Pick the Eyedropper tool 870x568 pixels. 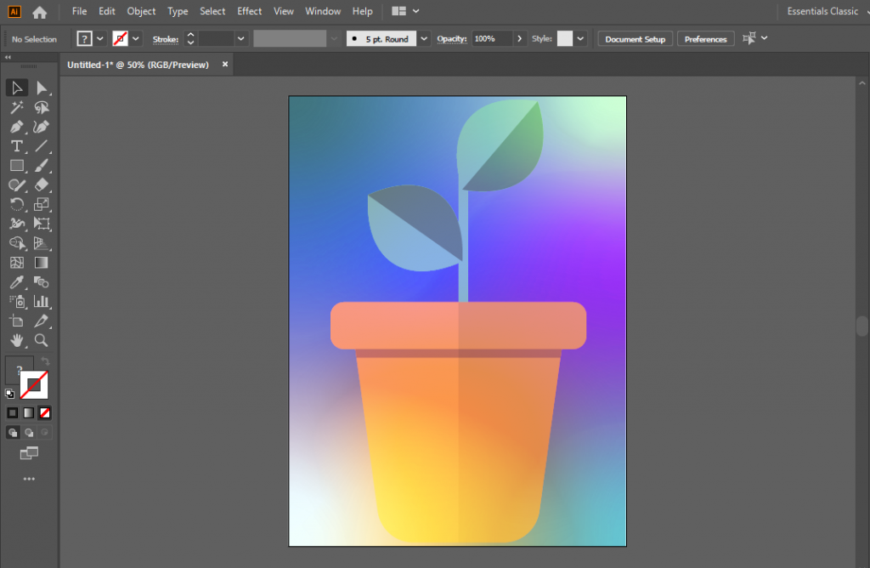[x=17, y=281]
